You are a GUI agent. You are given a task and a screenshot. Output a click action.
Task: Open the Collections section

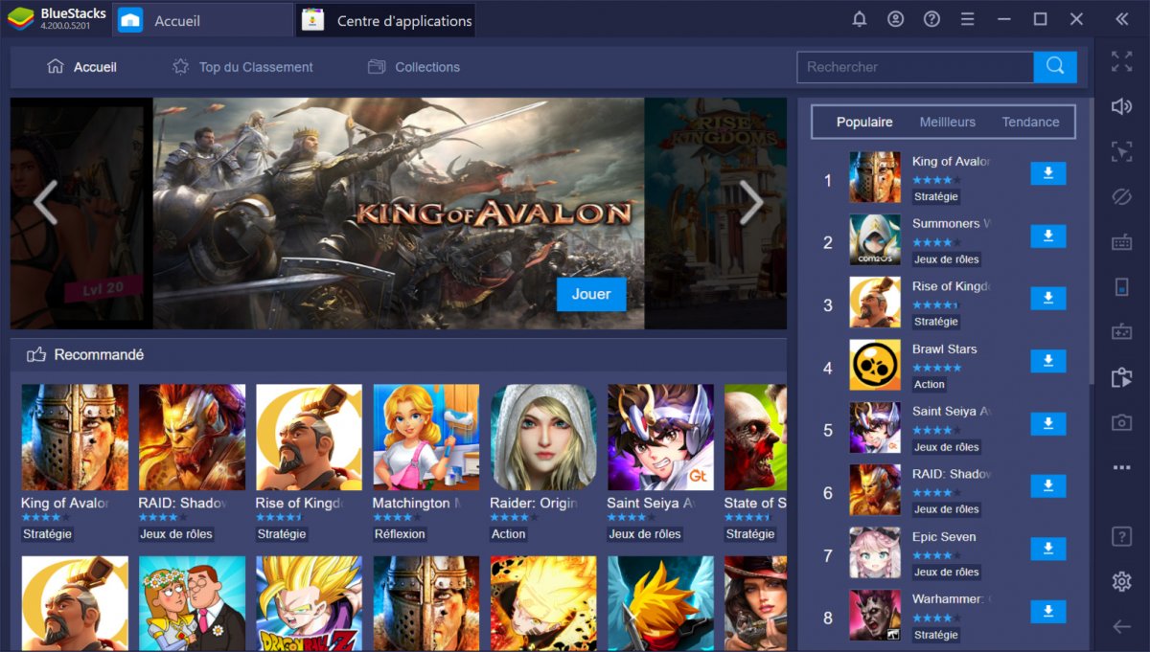(414, 67)
